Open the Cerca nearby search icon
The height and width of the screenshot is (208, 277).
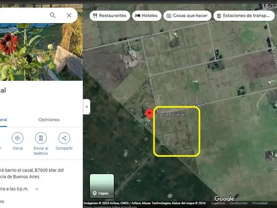[x=17, y=138]
